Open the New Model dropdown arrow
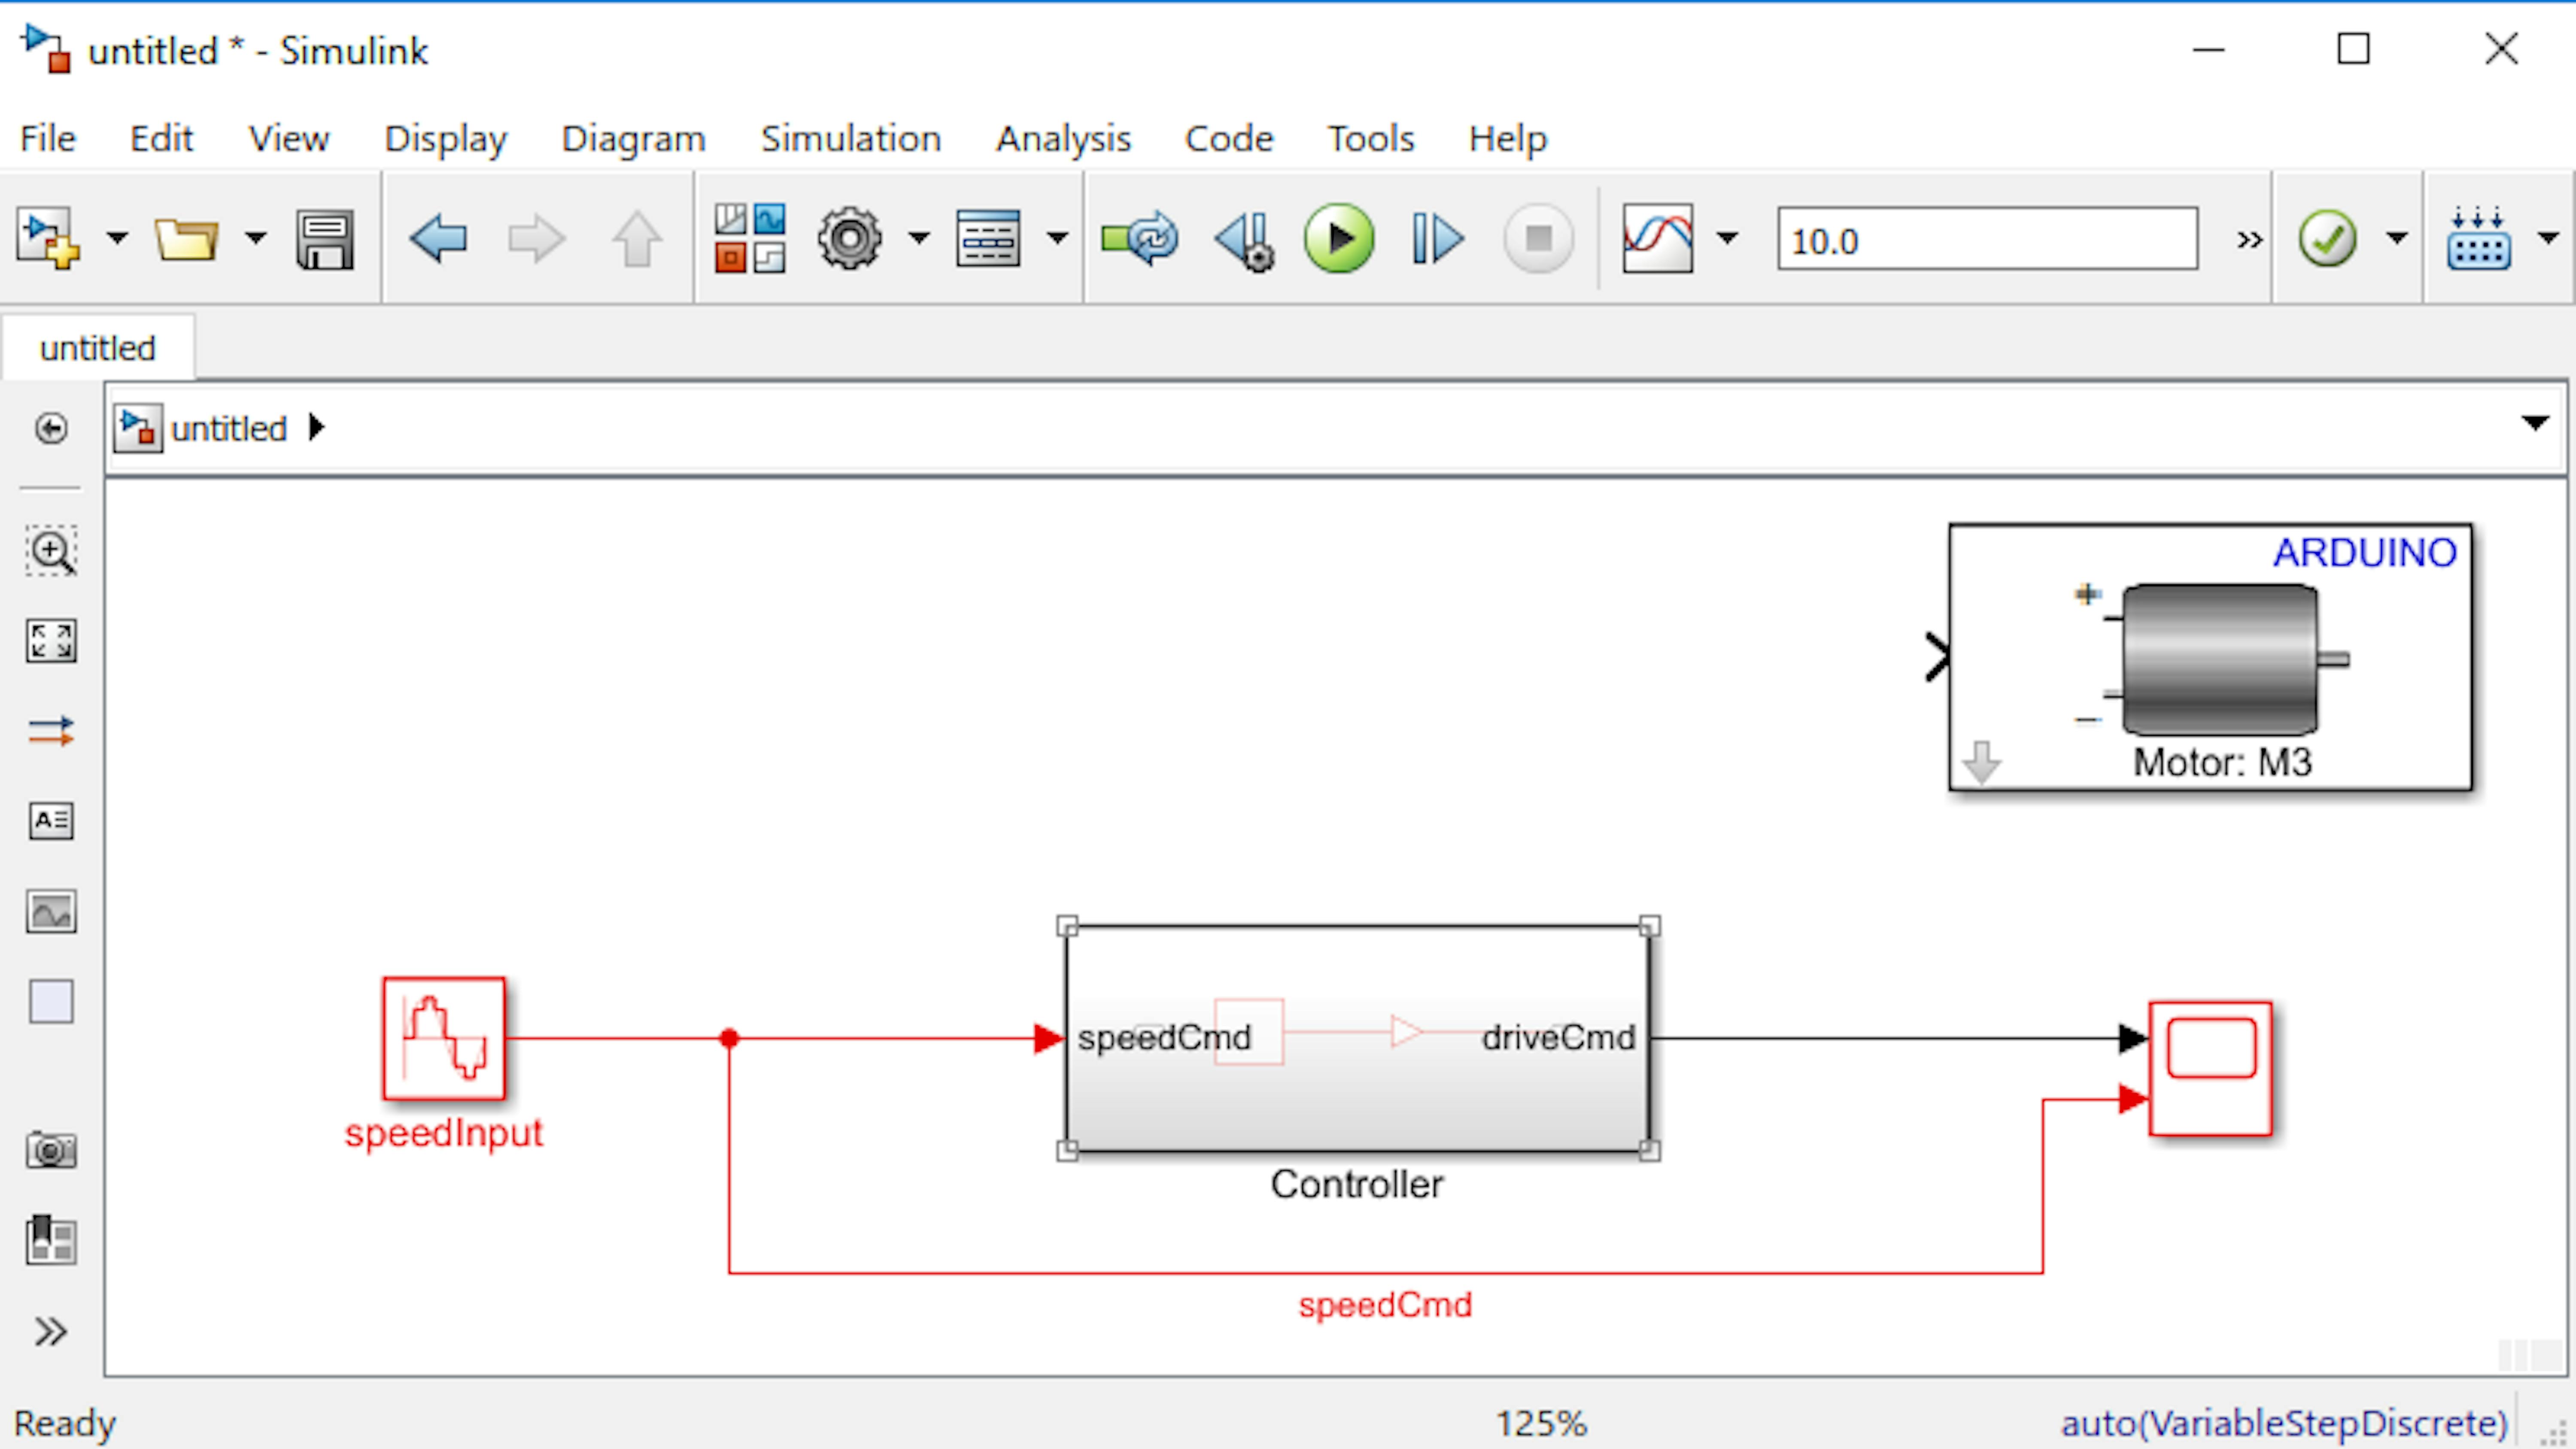The height and width of the screenshot is (1449, 2576). pyautogui.click(x=117, y=239)
